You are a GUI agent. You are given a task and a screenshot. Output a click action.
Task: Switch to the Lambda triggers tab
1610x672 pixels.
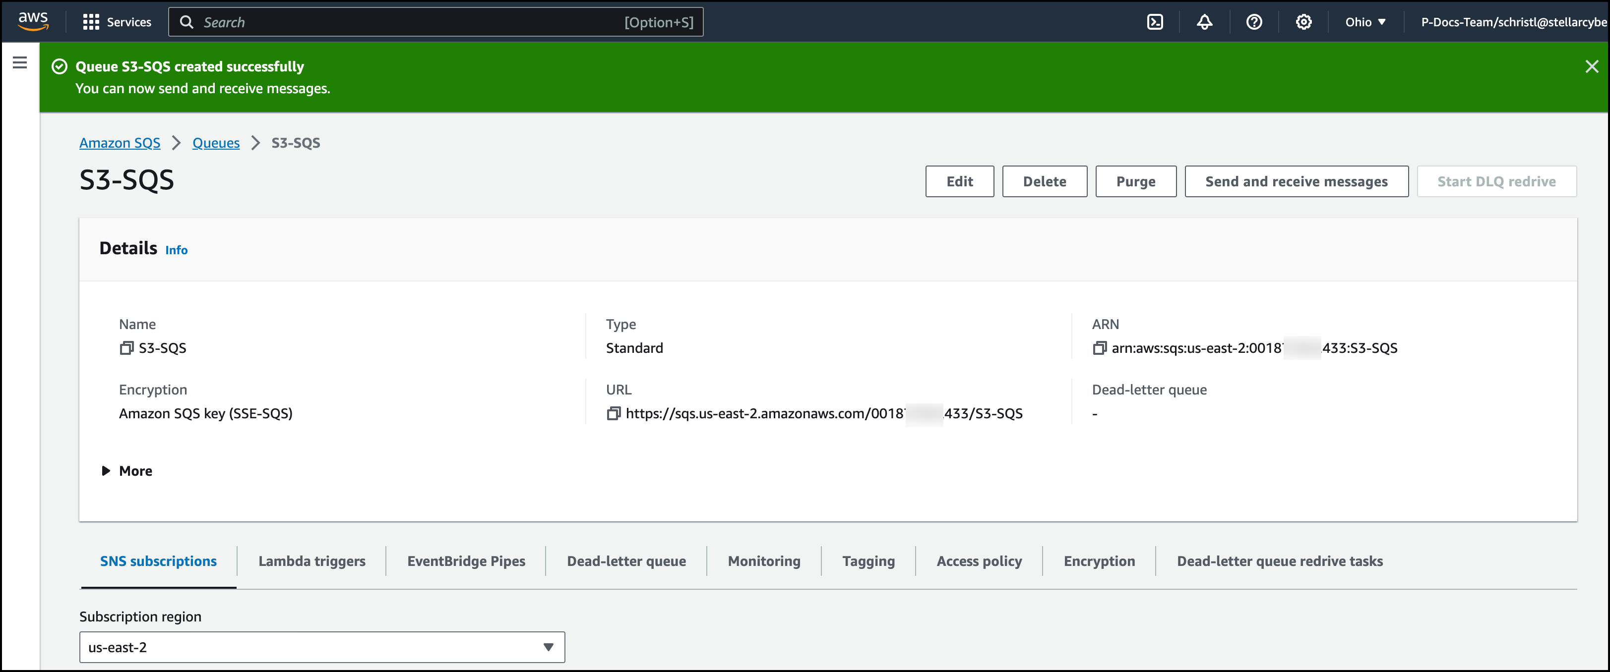pyautogui.click(x=312, y=561)
